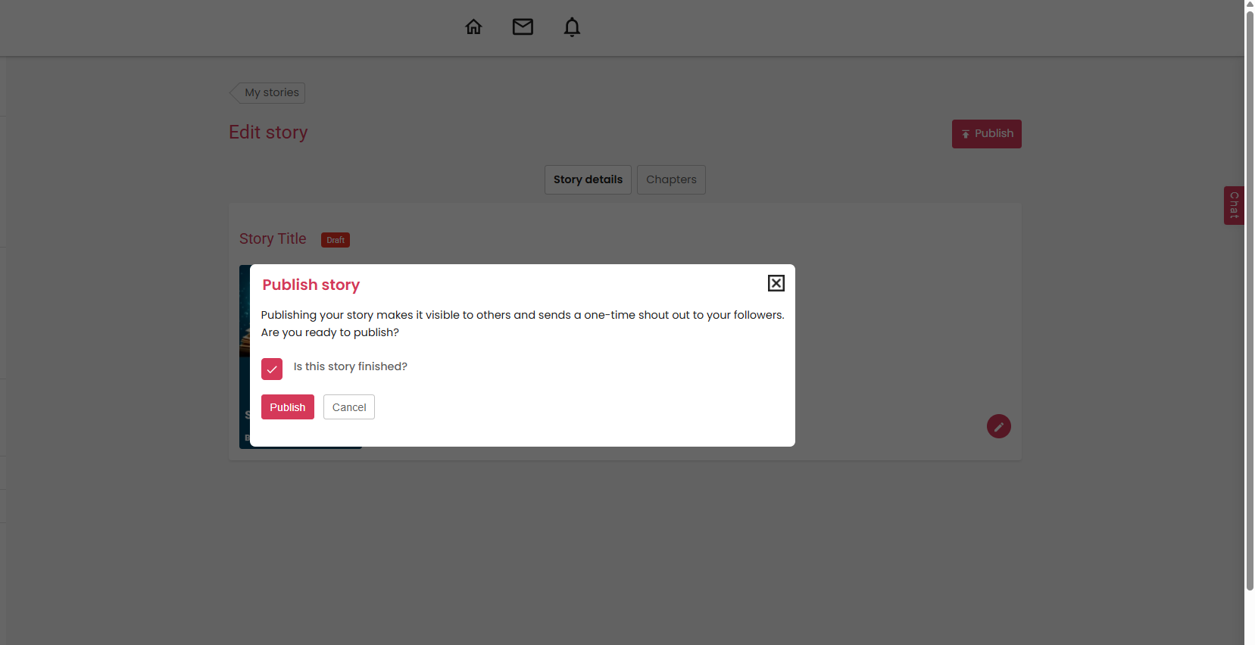Click the "Is this story finished?" label
Viewport: 1255px width, 645px height.
pyautogui.click(x=350, y=366)
